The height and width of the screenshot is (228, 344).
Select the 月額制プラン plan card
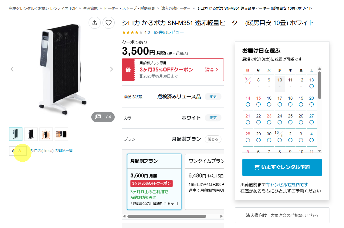(154, 182)
